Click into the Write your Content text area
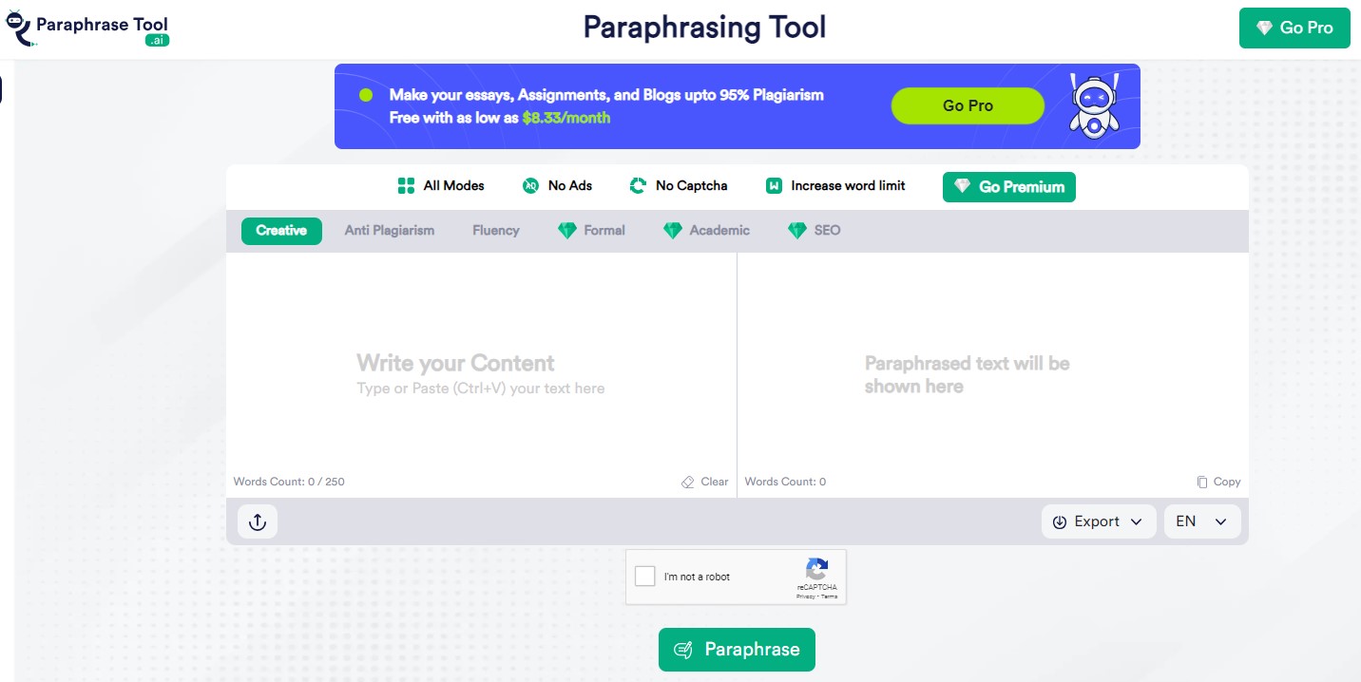1361x682 pixels. tap(481, 374)
